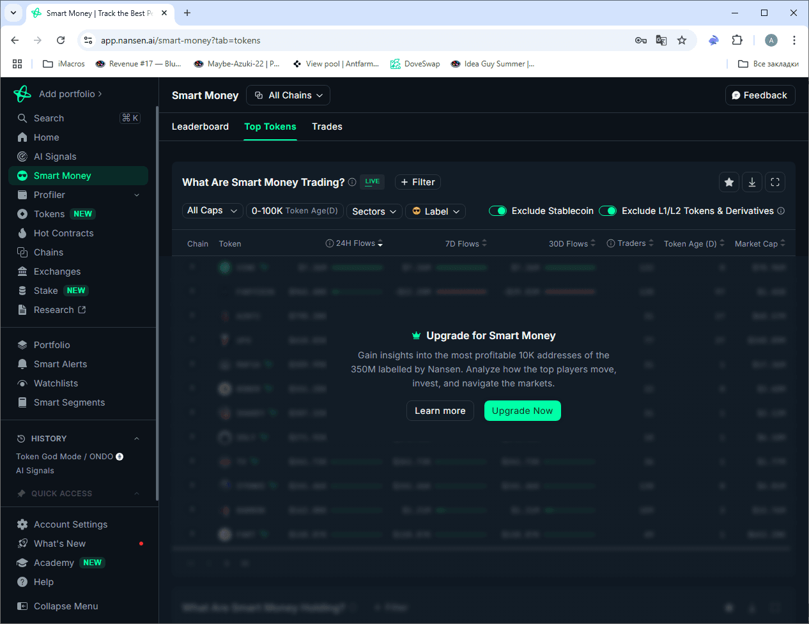Select the Top Tokens tab
Image resolution: width=809 pixels, height=624 pixels.
coord(270,126)
